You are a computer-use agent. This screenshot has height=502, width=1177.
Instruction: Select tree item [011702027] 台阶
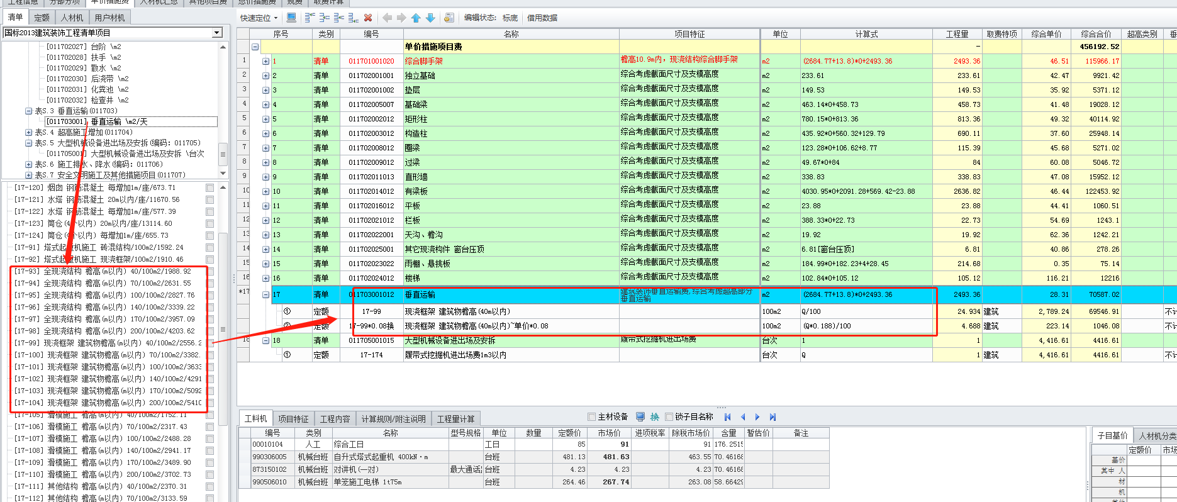point(84,47)
